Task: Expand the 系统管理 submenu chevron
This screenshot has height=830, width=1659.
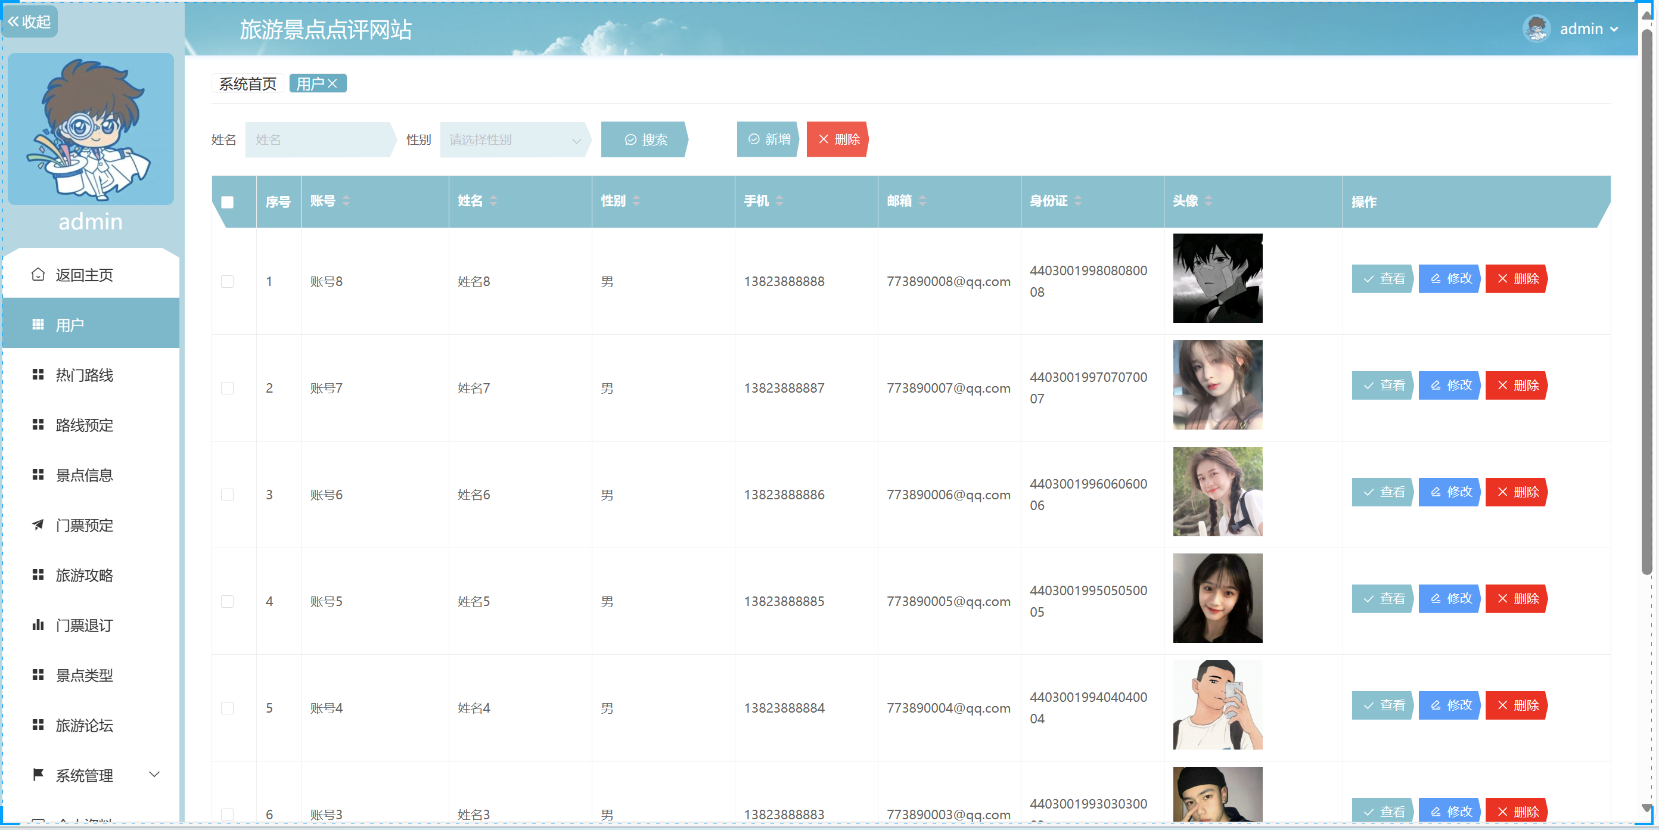Action: (154, 775)
